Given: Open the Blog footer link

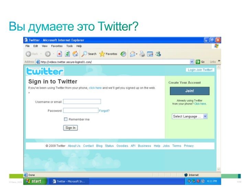Looking at the screenshot, I should (99, 146).
